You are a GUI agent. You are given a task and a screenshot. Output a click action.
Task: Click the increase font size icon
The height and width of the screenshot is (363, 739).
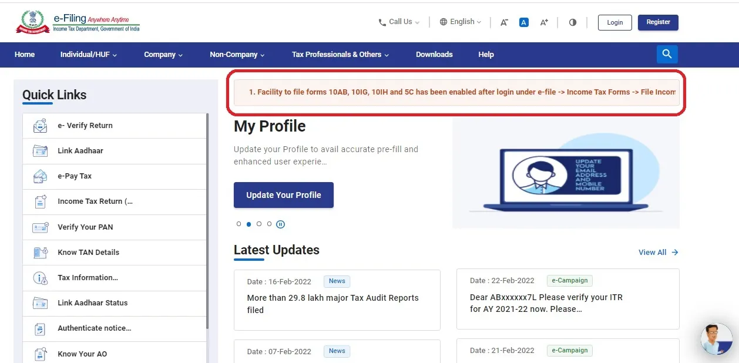click(x=544, y=22)
